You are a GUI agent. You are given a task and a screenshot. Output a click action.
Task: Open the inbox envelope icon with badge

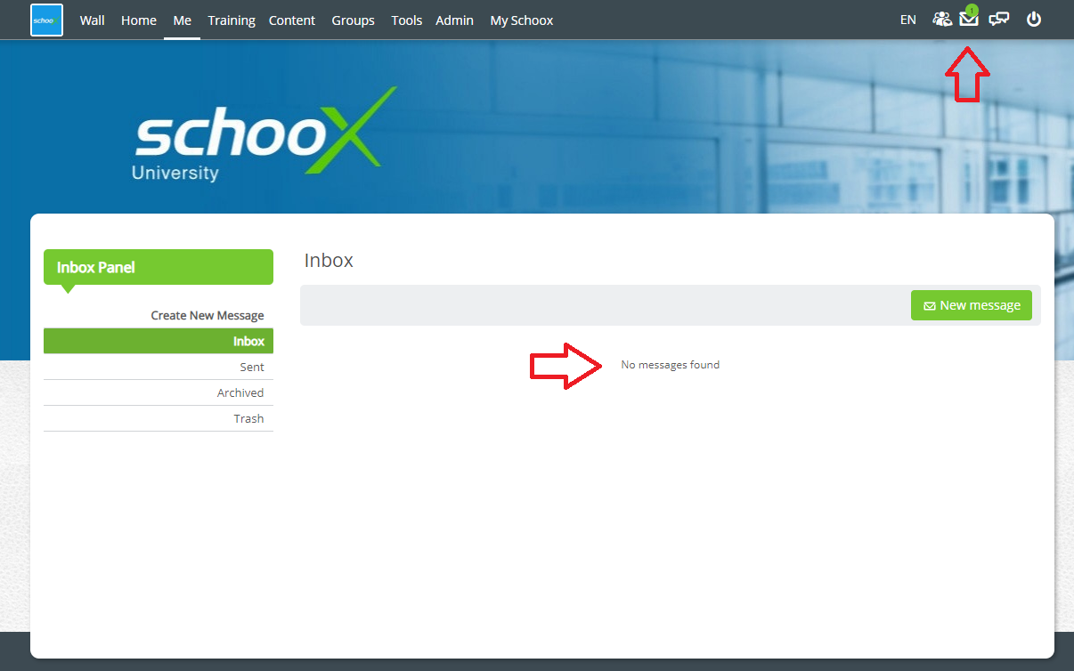tap(969, 18)
